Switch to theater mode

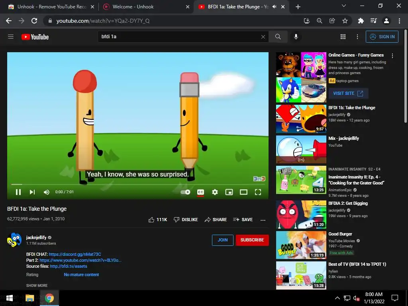pyautogui.click(x=243, y=192)
